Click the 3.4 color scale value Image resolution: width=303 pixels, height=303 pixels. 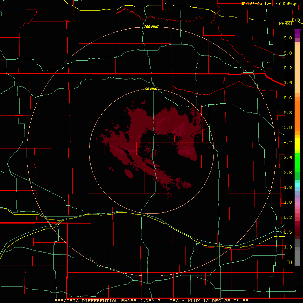[x=288, y=158]
